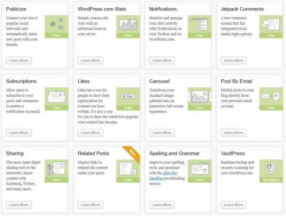This screenshot has height=216, width=286.
Task: Click Learn More under Spelling and Grammar
Action: [x=162, y=205]
